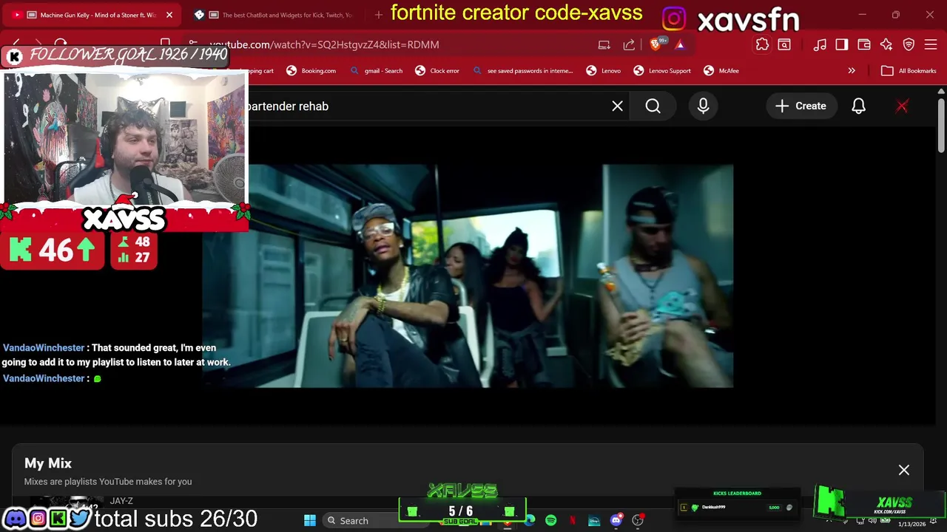947x532 pixels.
Task: Click the YouTube Create button
Action: [x=801, y=106]
